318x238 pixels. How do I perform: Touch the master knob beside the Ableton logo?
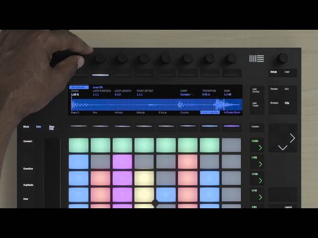click(x=283, y=59)
